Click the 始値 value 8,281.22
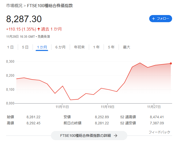Screen dimensions: 180x146 click(34, 117)
